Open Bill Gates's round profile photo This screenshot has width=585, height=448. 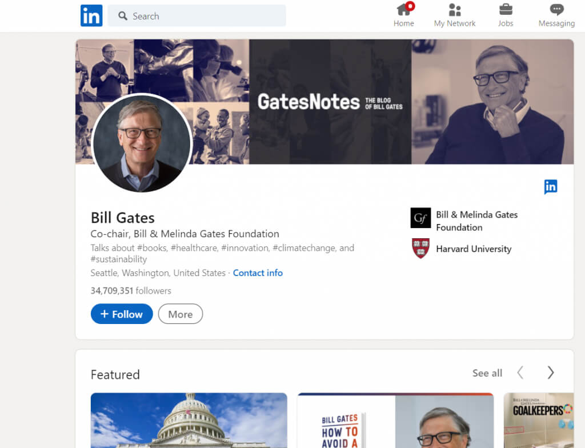142,143
